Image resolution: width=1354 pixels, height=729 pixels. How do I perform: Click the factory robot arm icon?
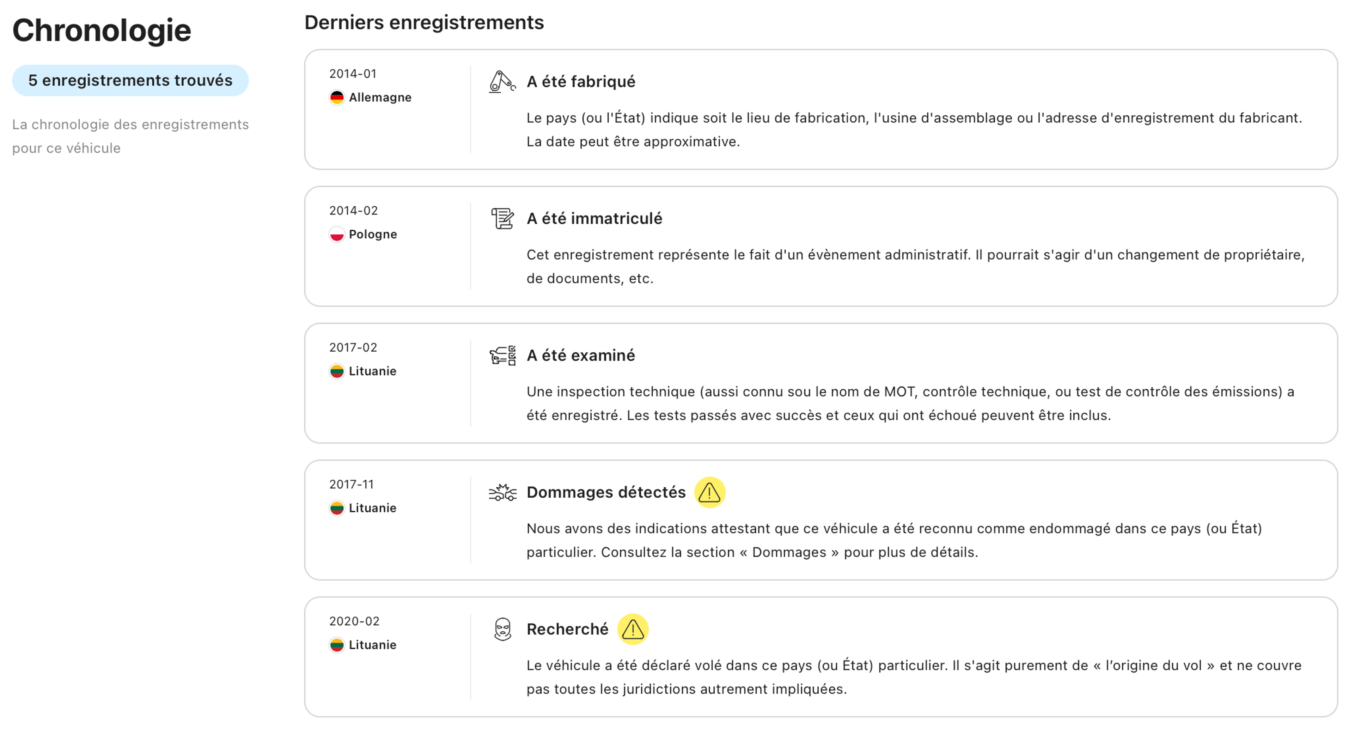[x=502, y=82]
